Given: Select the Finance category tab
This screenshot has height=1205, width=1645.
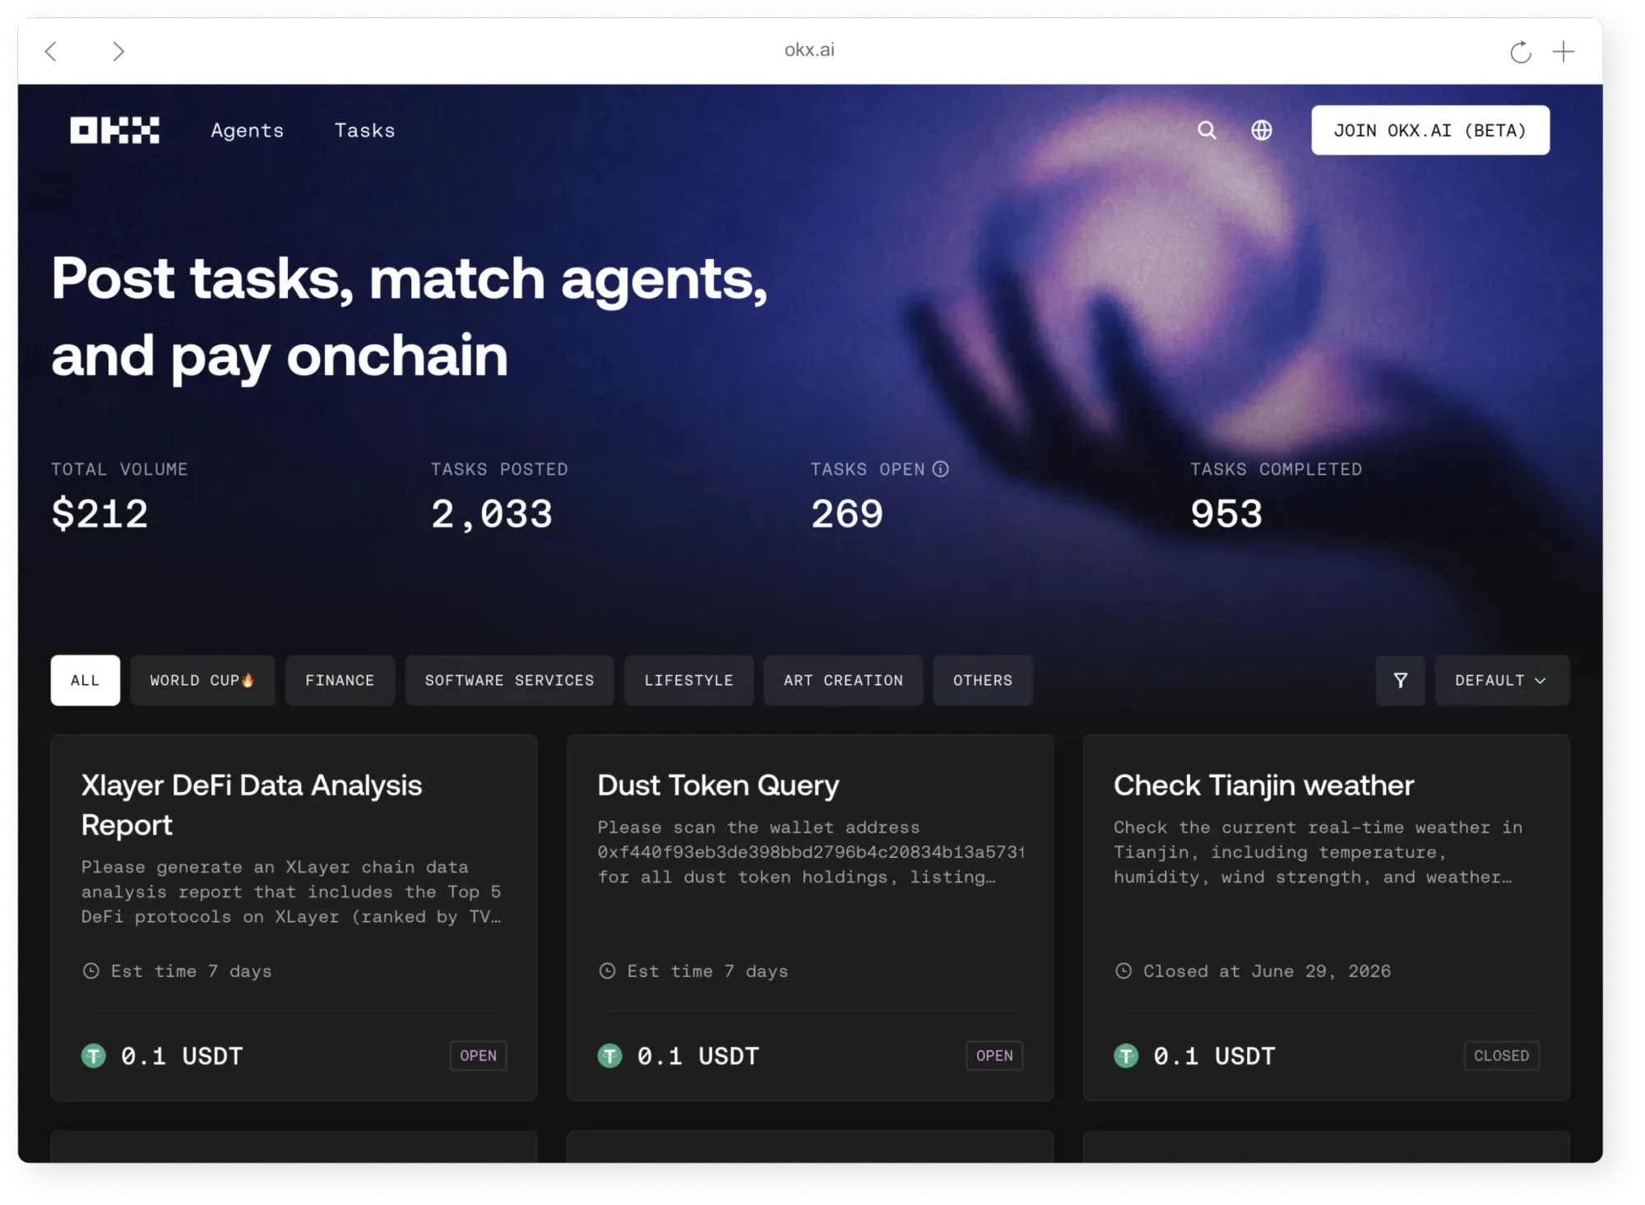Looking at the screenshot, I should [340, 680].
